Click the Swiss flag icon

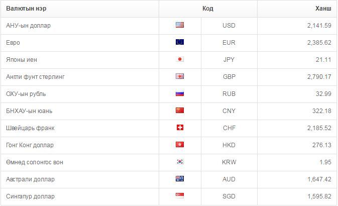pyautogui.click(x=180, y=128)
